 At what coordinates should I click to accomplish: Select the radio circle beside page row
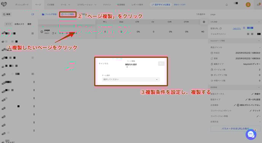point(42,32)
